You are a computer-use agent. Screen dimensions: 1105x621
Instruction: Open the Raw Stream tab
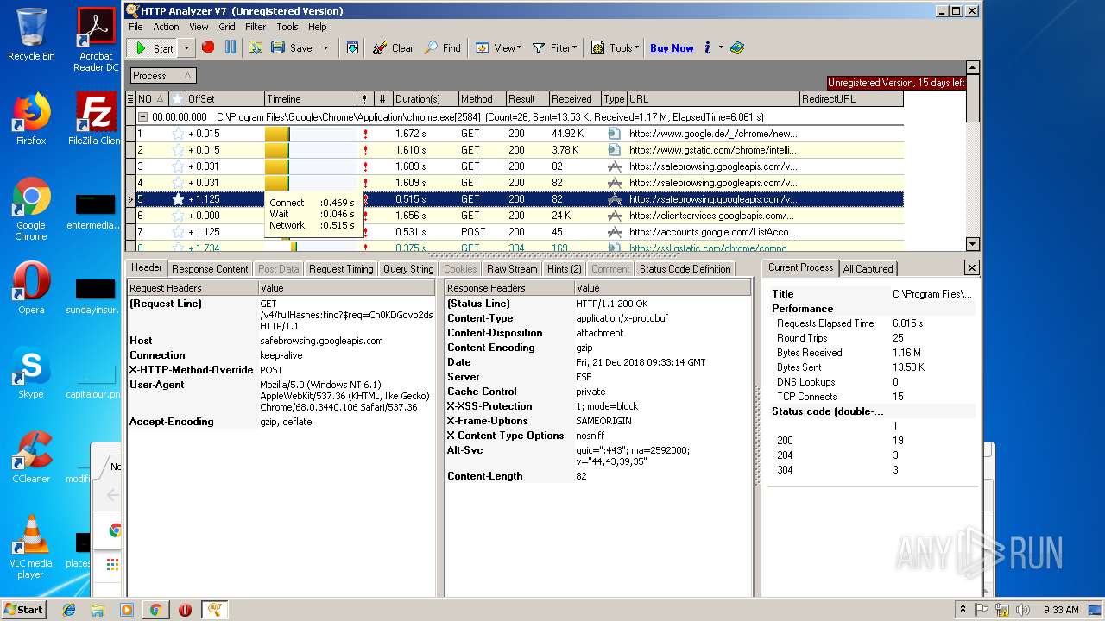point(512,269)
